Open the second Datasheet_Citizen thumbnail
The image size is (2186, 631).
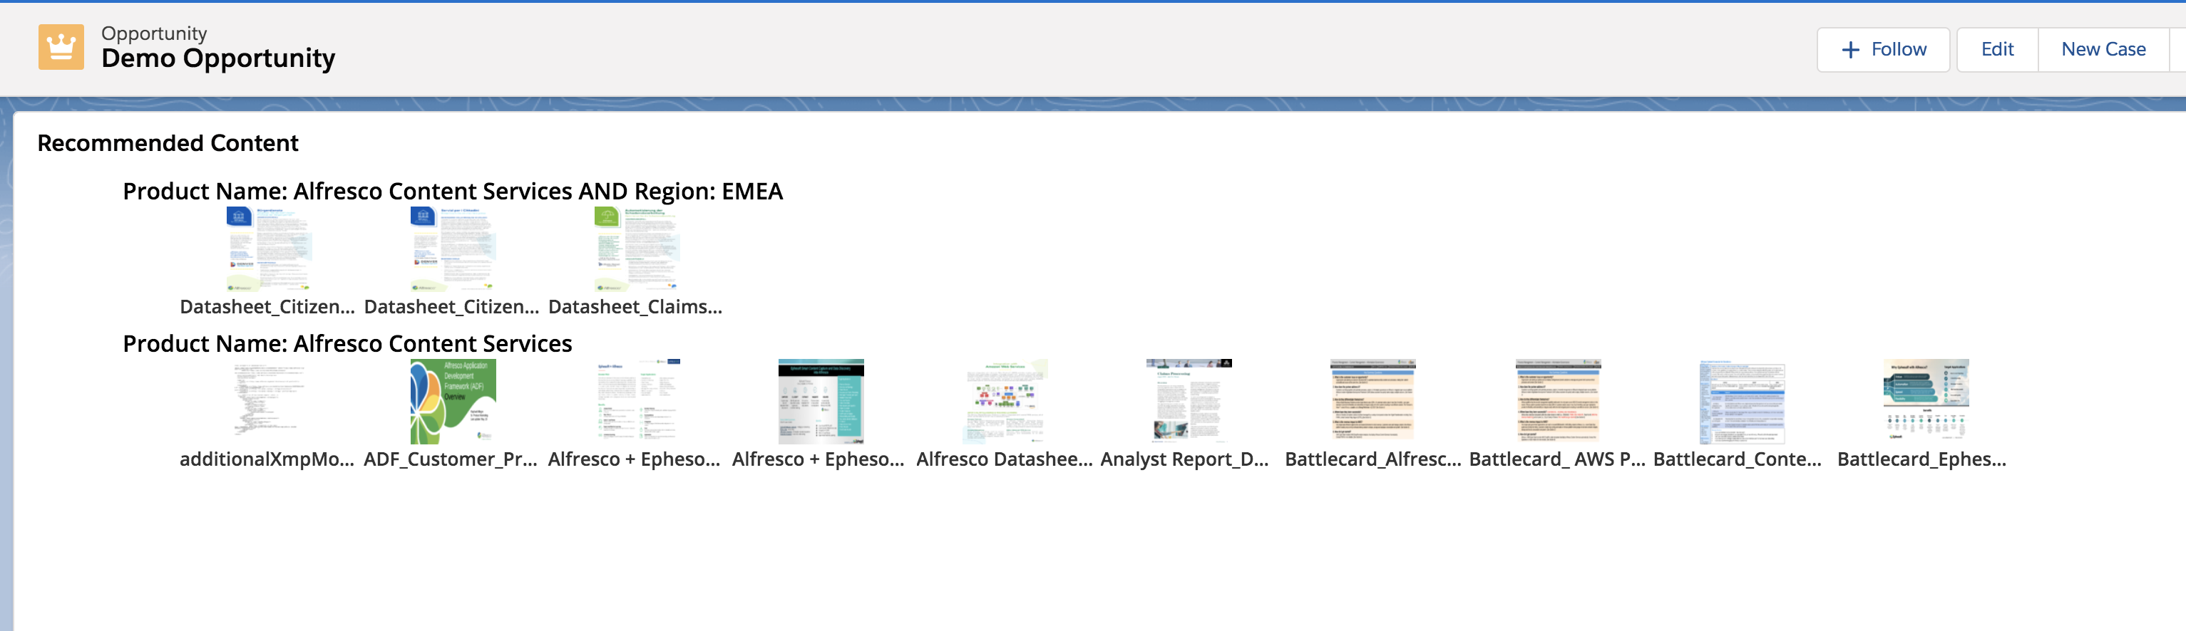coord(452,249)
